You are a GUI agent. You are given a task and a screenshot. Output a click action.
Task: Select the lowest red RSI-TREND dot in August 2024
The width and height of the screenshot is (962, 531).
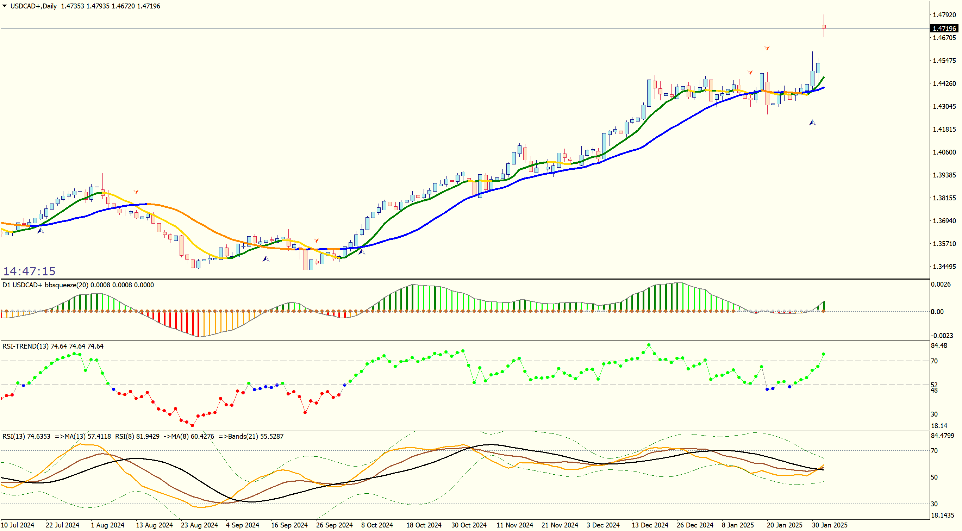192,425
